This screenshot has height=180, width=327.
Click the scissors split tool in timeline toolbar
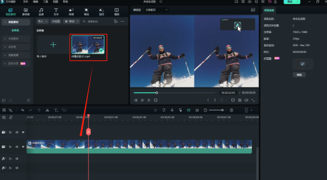pos(47,110)
